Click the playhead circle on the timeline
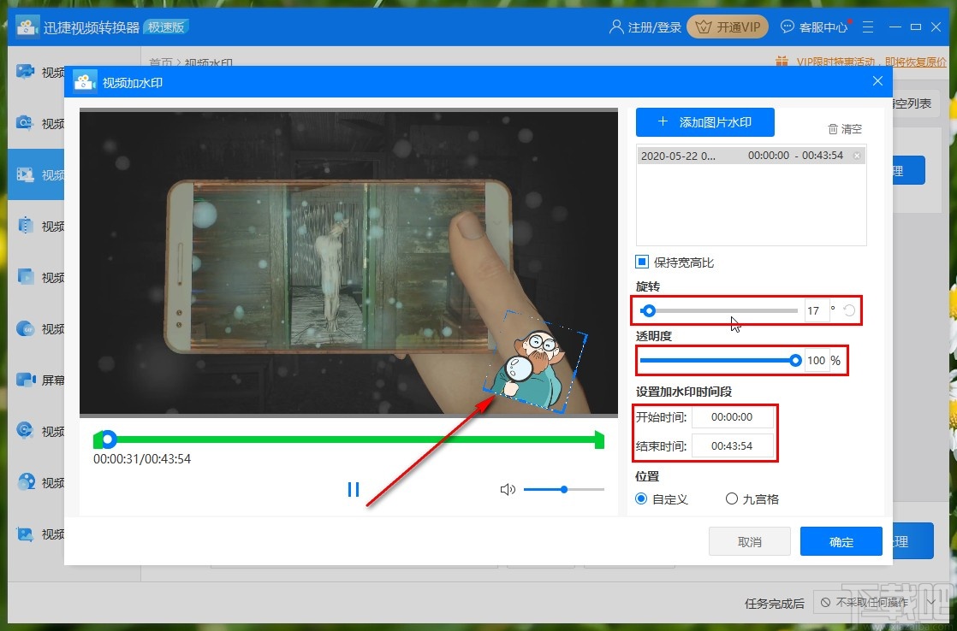 click(108, 439)
